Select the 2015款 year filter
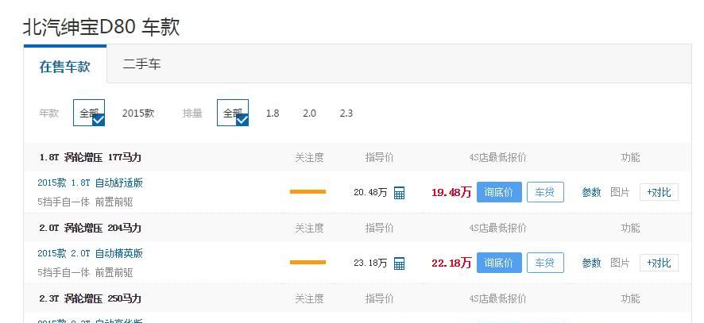This screenshot has width=704, height=323. click(138, 113)
